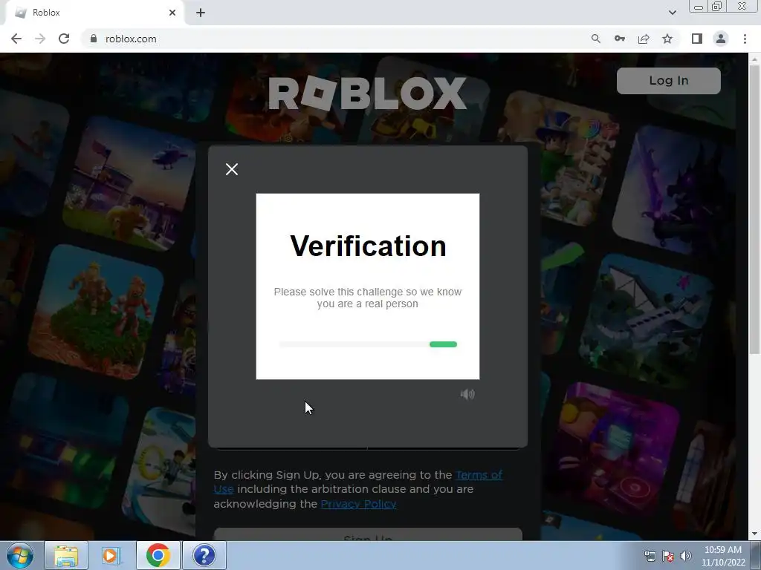Click the scrollbar down arrow

pos(754,534)
